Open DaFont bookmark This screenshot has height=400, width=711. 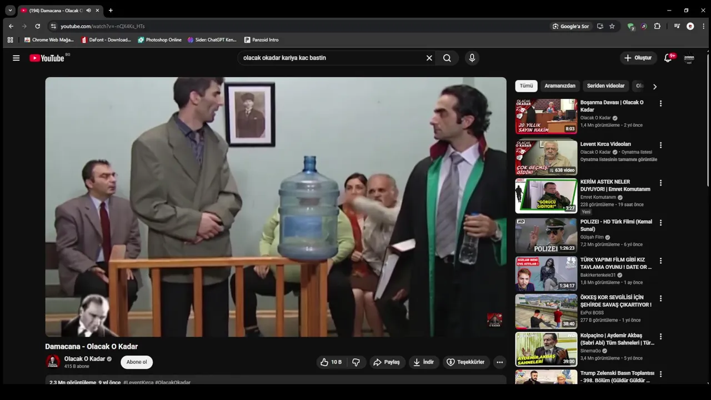(x=106, y=40)
